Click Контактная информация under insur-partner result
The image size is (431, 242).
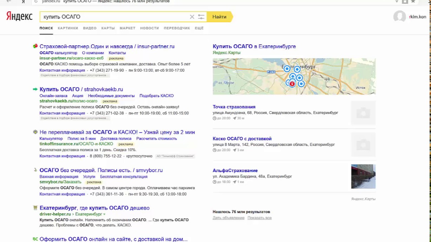click(62, 70)
